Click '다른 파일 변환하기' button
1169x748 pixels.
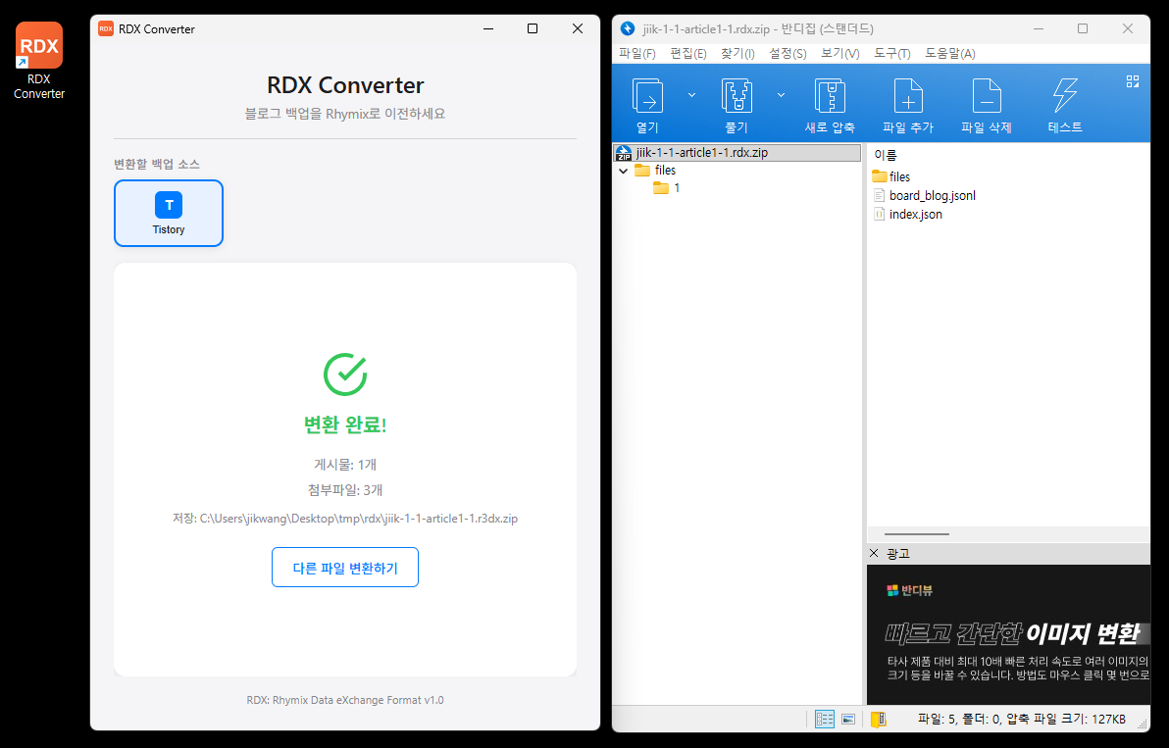click(x=345, y=568)
